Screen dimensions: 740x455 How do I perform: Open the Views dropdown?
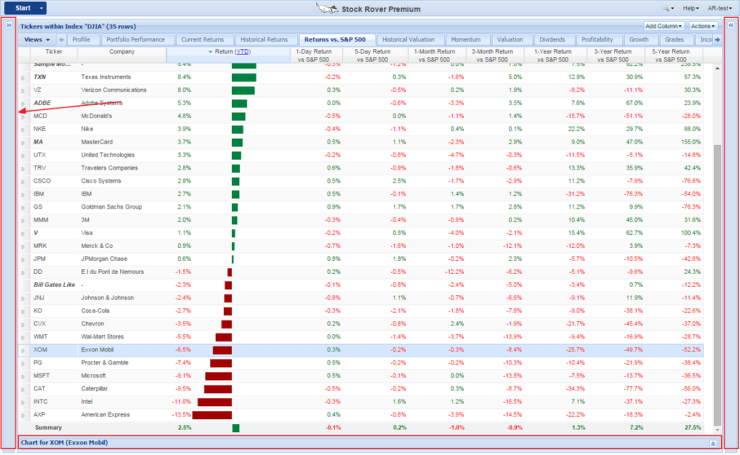tap(36, 39)
